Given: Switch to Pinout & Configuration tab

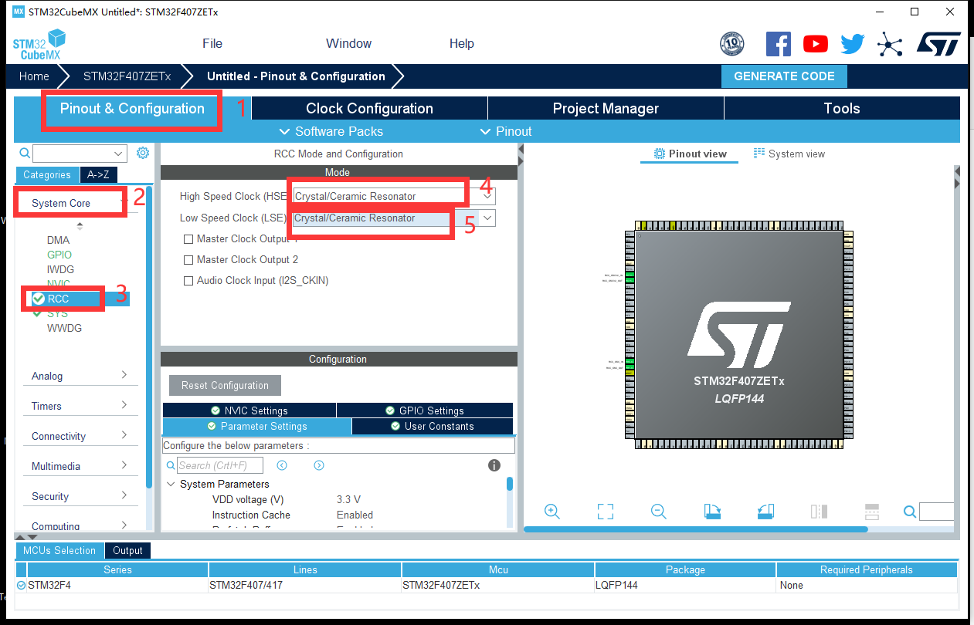Looking at the screenshot, I should coord(132,108).
